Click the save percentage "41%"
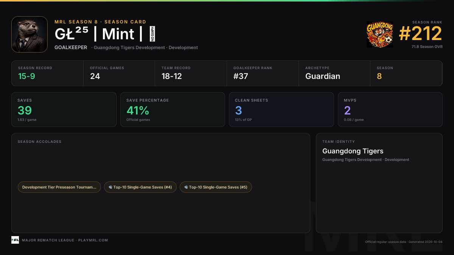The width and height of the screenshot is (454, 255). 138,110
